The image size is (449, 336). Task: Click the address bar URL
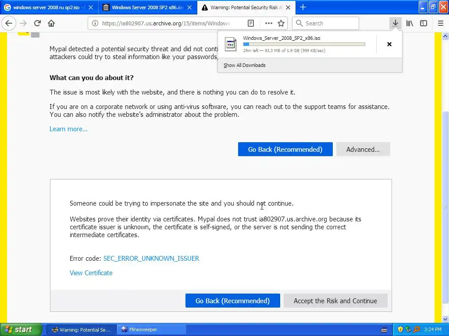tap(166, 24)
